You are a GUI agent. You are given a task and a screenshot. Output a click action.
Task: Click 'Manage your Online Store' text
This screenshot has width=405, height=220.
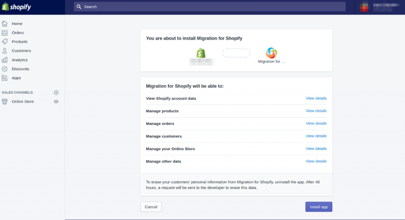[x=170, y=149]
